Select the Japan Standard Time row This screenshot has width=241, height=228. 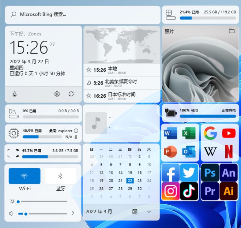pyautogui.click(x=122, y=96)
